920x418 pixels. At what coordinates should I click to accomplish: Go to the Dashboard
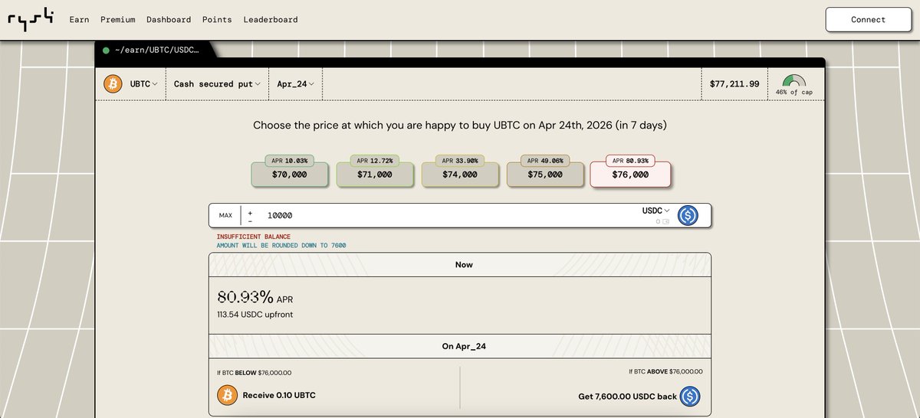(x=169, y=20)
